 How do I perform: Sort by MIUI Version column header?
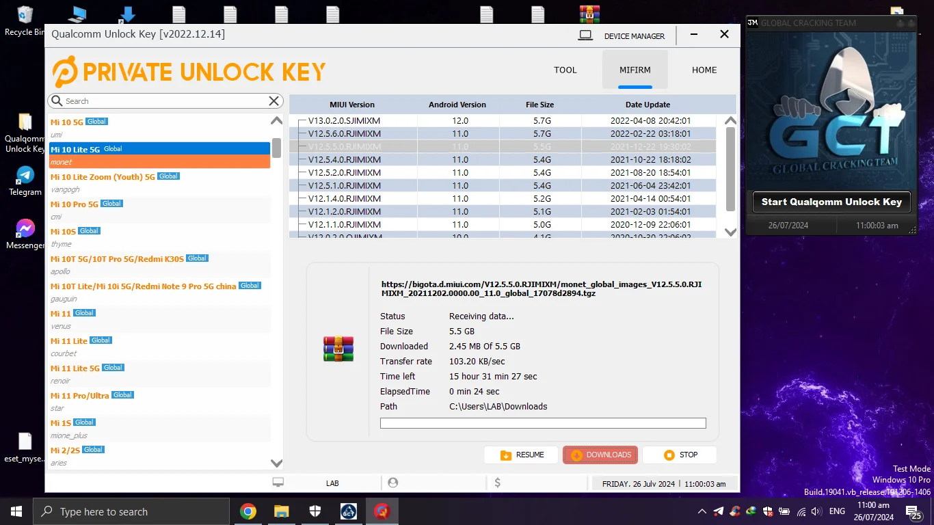[x=352, y=105]
